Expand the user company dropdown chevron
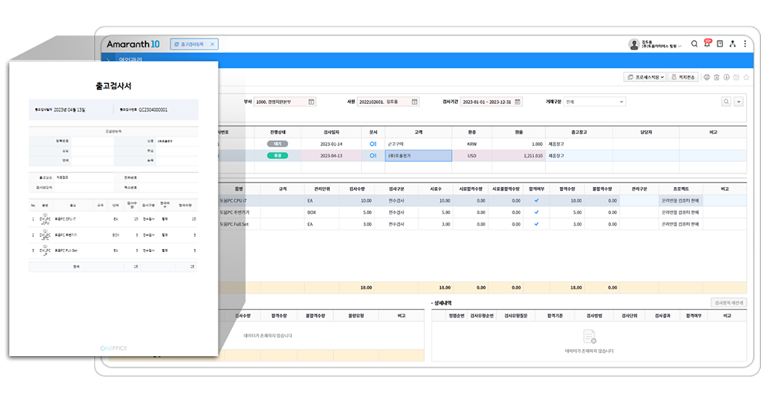Viewport: 764px width, 401px height. [x=679, y=47]
